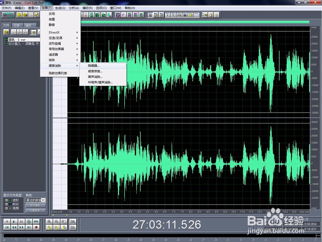The height and width of the screenshot is (242, 322).
Task: Zoom in vertically with arrow magnifier plus
Action: (x=73, y=221)
